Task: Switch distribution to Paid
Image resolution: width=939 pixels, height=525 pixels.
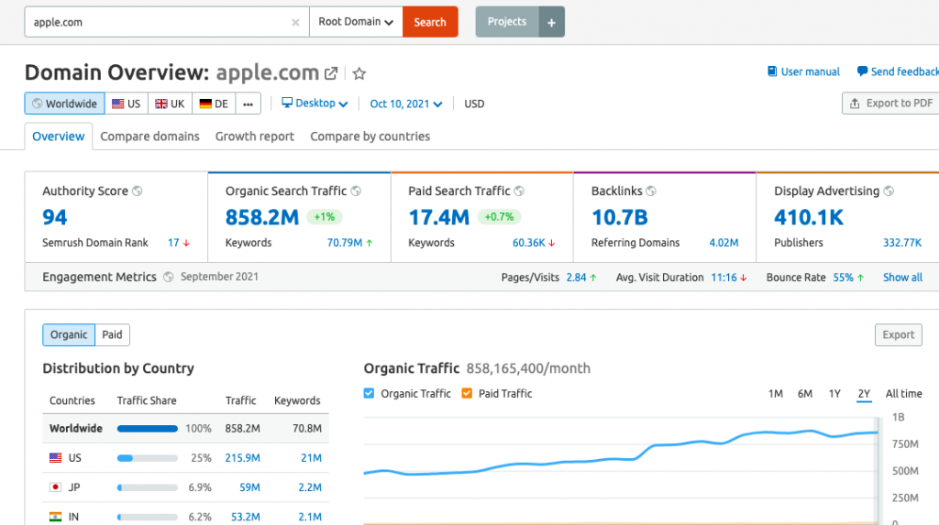Action: click(x=112, y=334)
